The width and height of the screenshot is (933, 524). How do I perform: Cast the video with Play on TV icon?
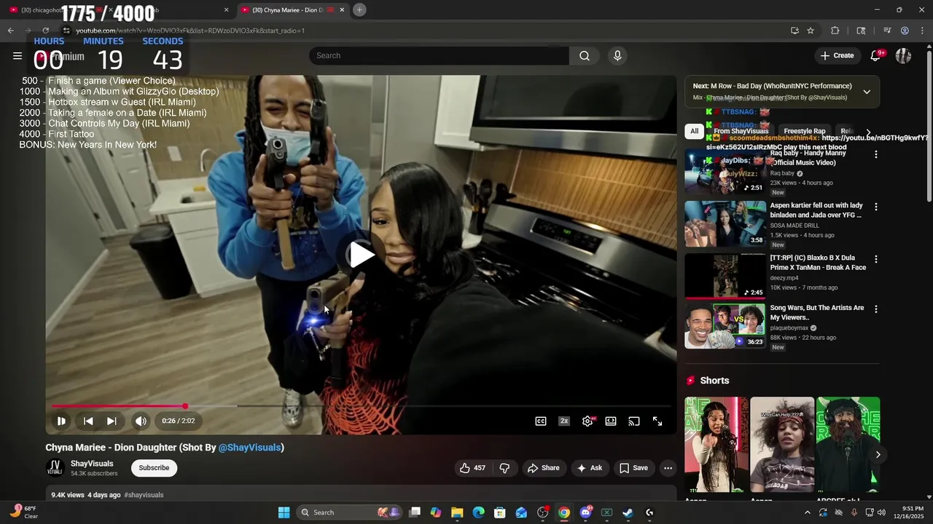point(634,421)
